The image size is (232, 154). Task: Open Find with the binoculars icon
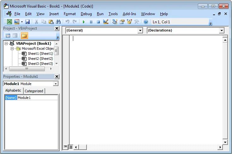point(58,22)
